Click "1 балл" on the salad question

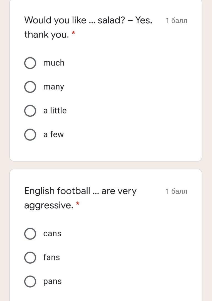click(x=176, y=21)
